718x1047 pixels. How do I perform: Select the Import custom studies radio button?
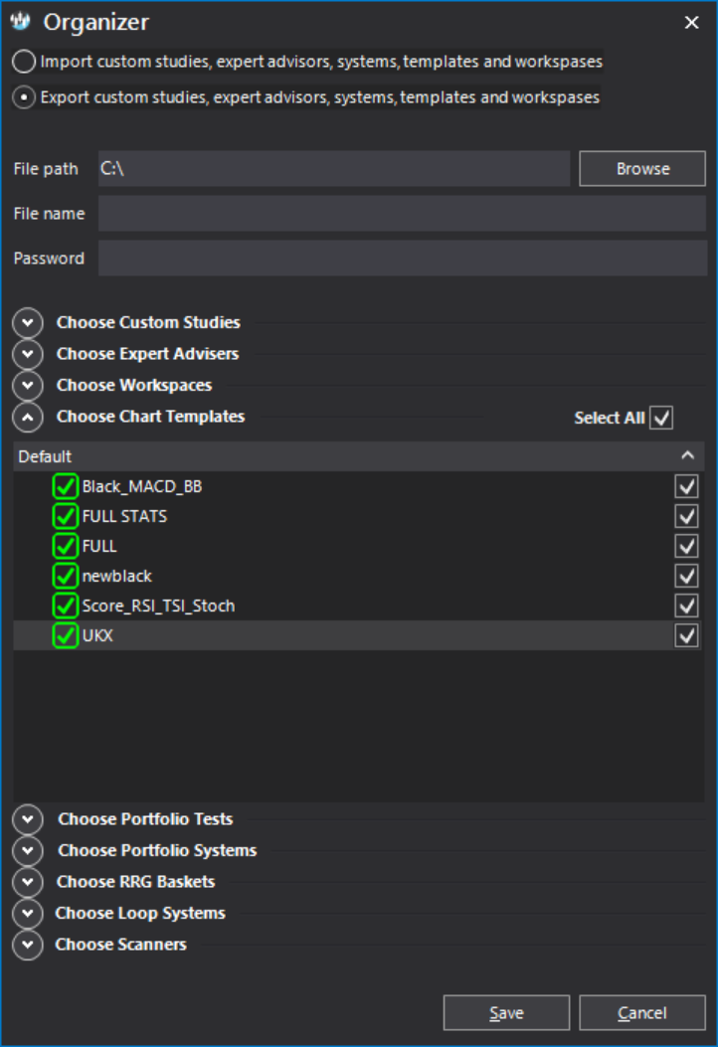26,62
